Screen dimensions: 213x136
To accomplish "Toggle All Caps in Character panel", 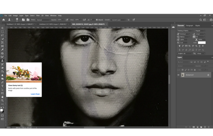I will click(x=186, y=46).
